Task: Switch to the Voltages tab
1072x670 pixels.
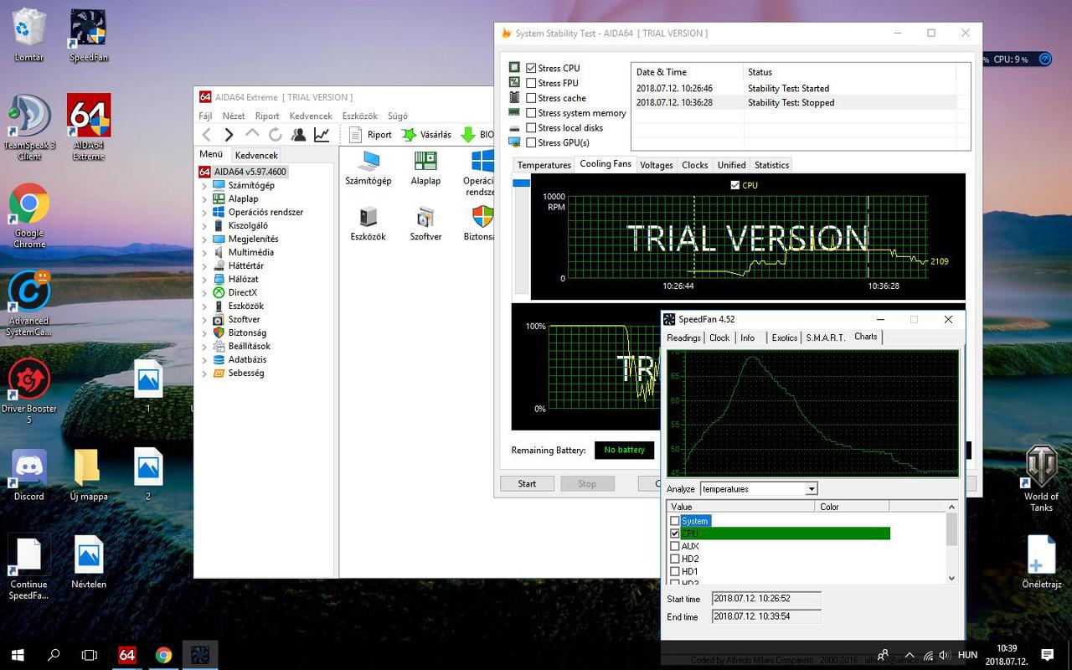Action: [x=656, y=165]
